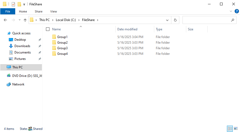This screenshot has width=240, height=132.
Task: Expand the chevron after This PC breadcrumb
Action: tap(53, 20)
